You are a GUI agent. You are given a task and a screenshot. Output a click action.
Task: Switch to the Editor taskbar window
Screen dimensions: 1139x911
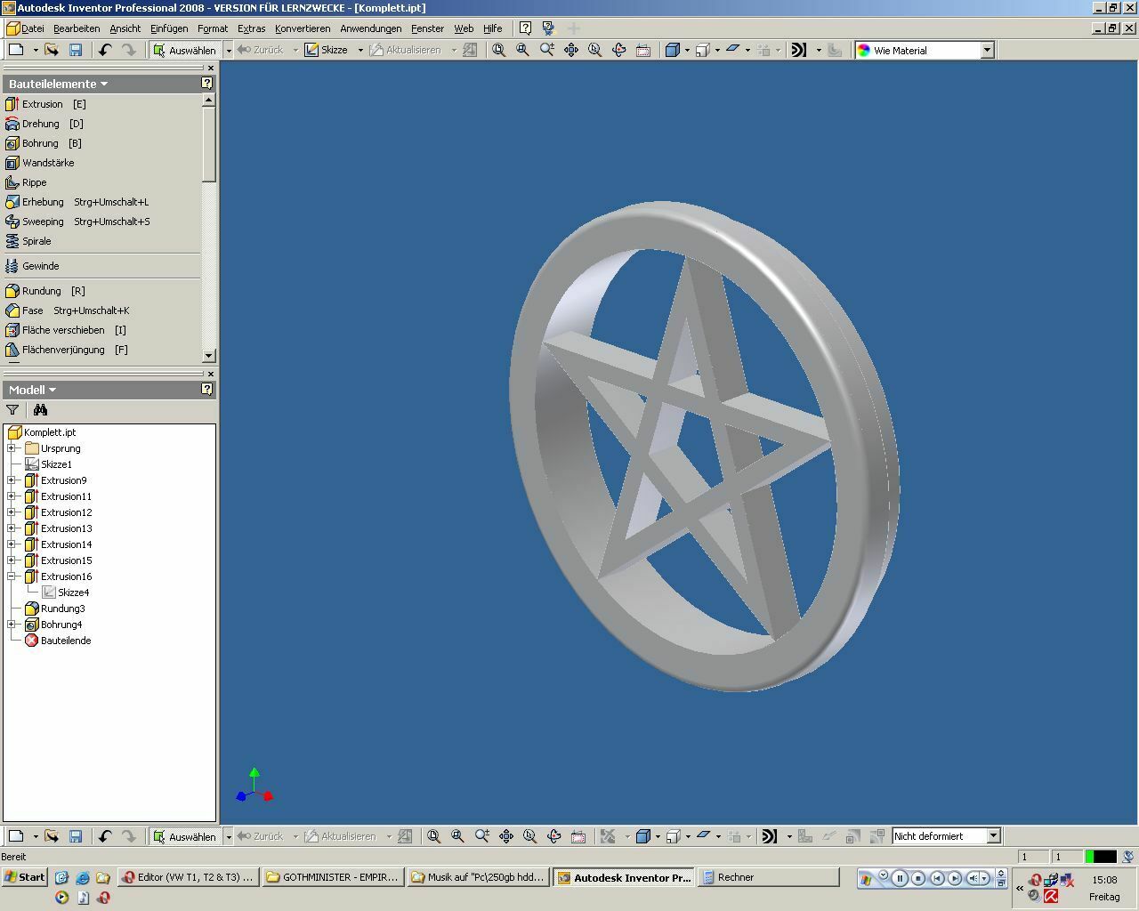click(188, 877)
